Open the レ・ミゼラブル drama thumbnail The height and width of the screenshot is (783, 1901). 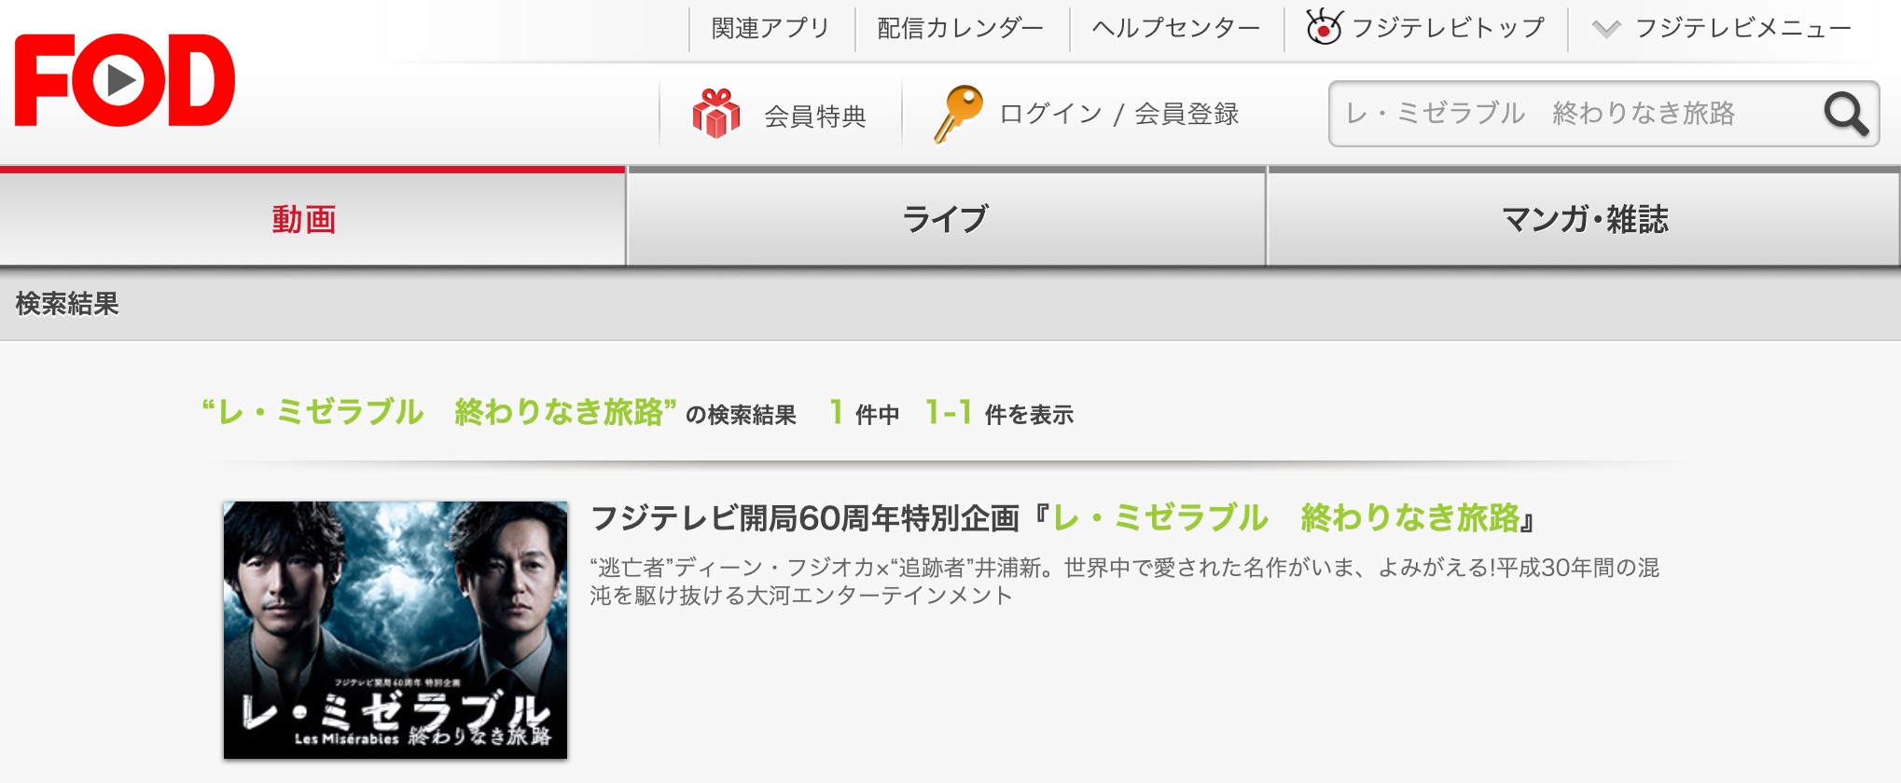(x=395, y=629)
